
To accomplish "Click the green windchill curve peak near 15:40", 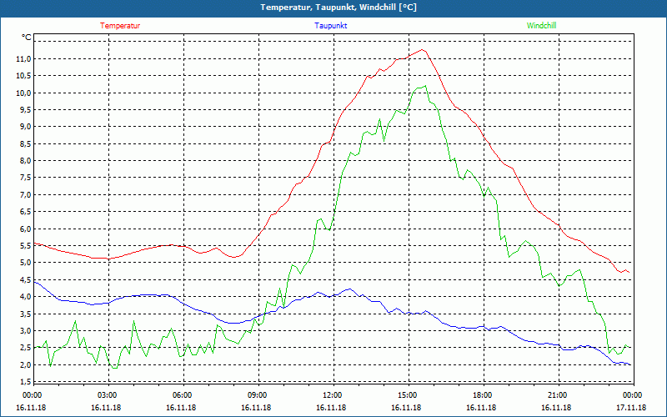I will (x=425, y=86).
